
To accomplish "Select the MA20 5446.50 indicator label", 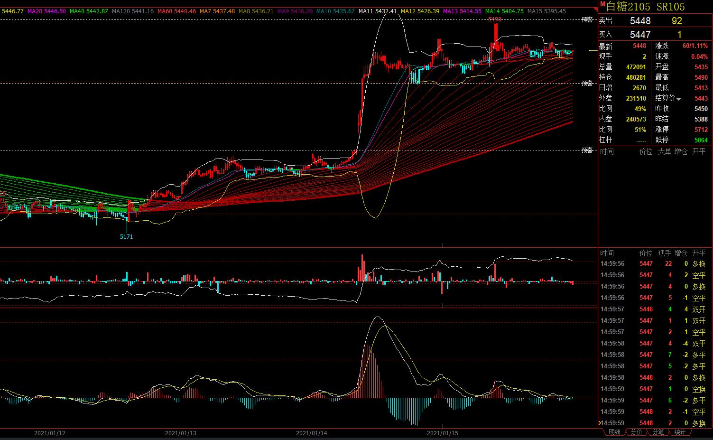I will (x=46, y=11).
